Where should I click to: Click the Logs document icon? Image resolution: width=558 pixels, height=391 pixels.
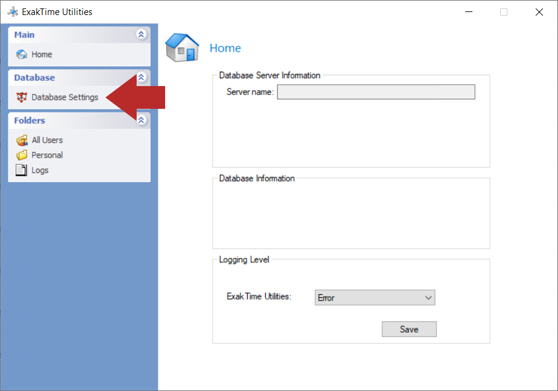[21, 170]
